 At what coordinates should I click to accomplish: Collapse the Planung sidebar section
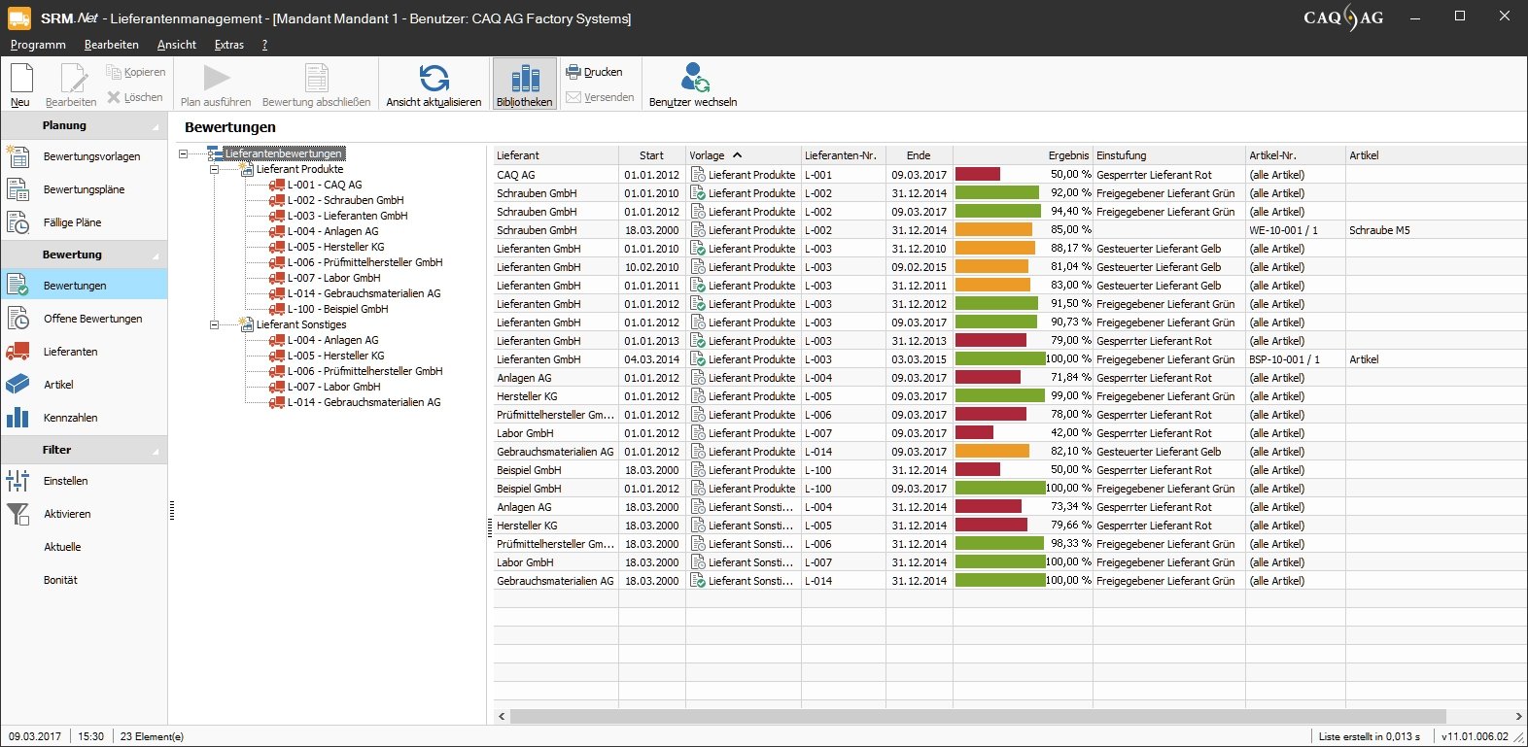pyautogui.click(x=156, y=126)
